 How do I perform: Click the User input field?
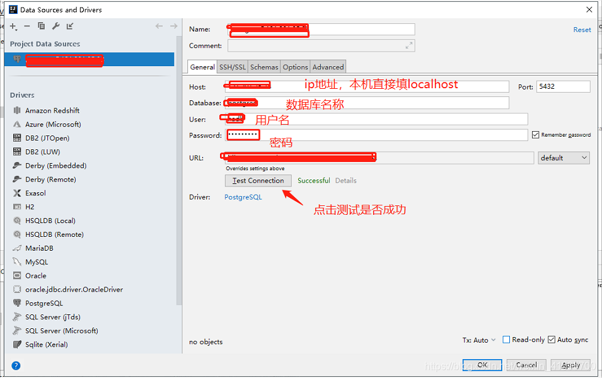tap(376, 118)
